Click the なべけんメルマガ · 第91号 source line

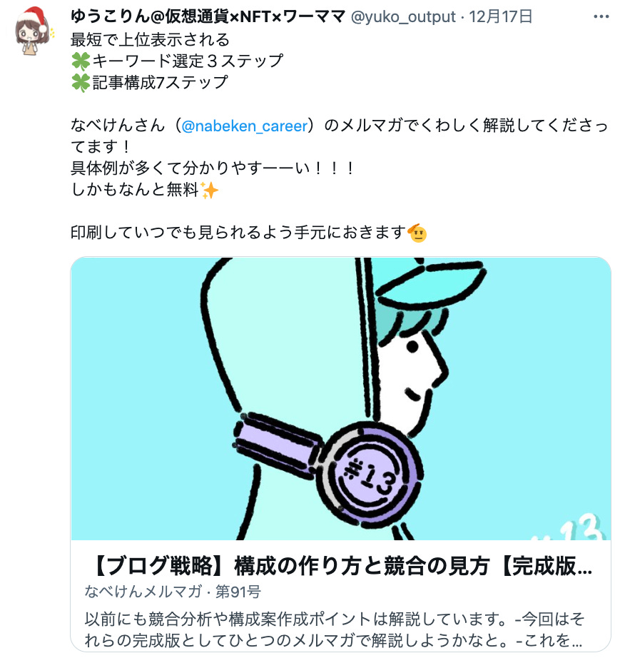(173, 592)
